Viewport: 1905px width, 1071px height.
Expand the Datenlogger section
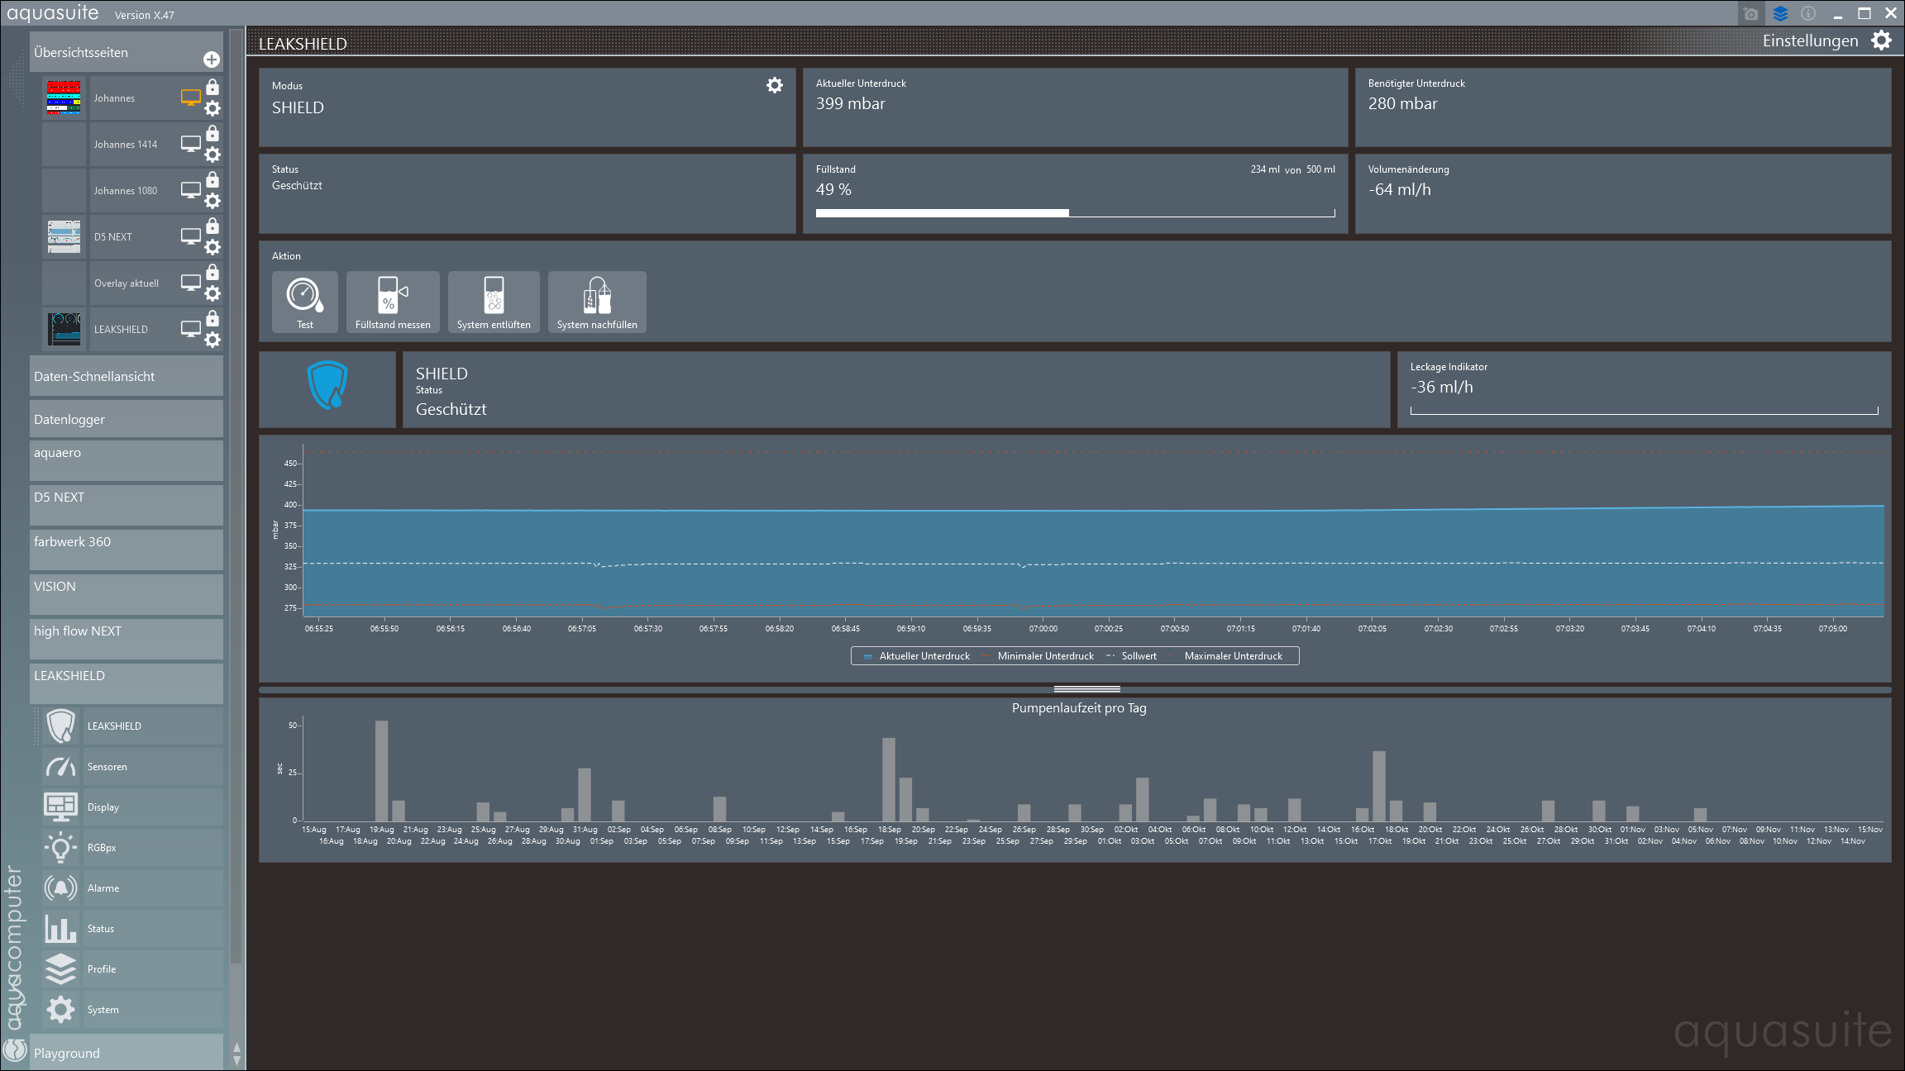(127, 419)
